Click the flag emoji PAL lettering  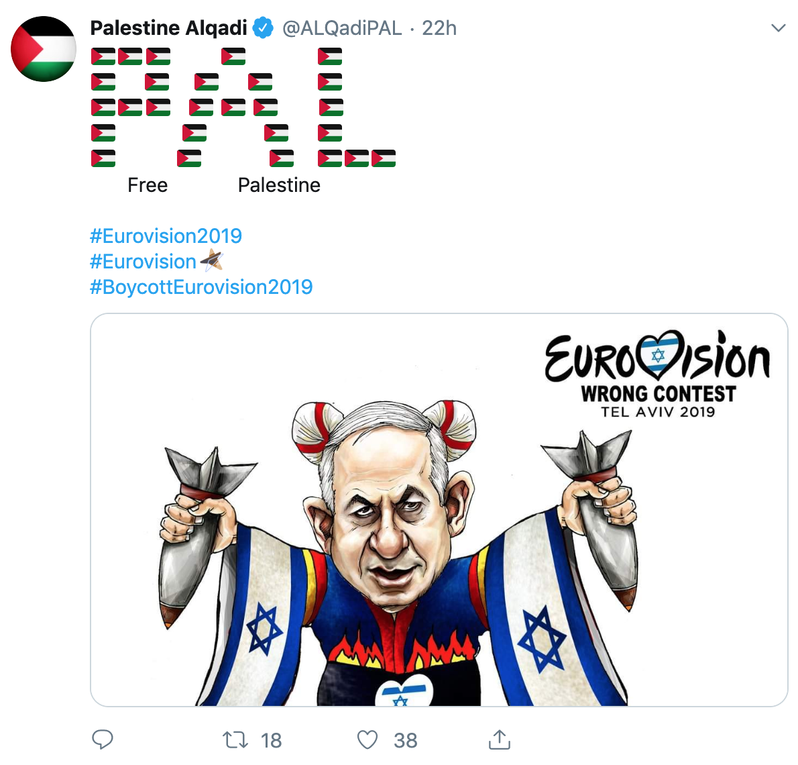(x=243, y=107)
